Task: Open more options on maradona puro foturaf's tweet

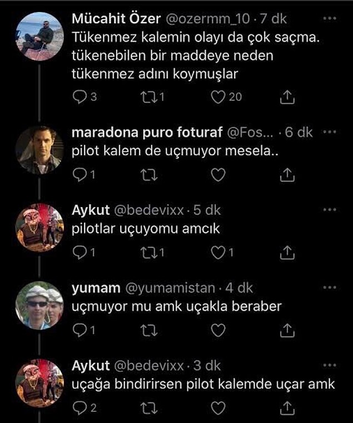Action: click(x=330, y=132)
